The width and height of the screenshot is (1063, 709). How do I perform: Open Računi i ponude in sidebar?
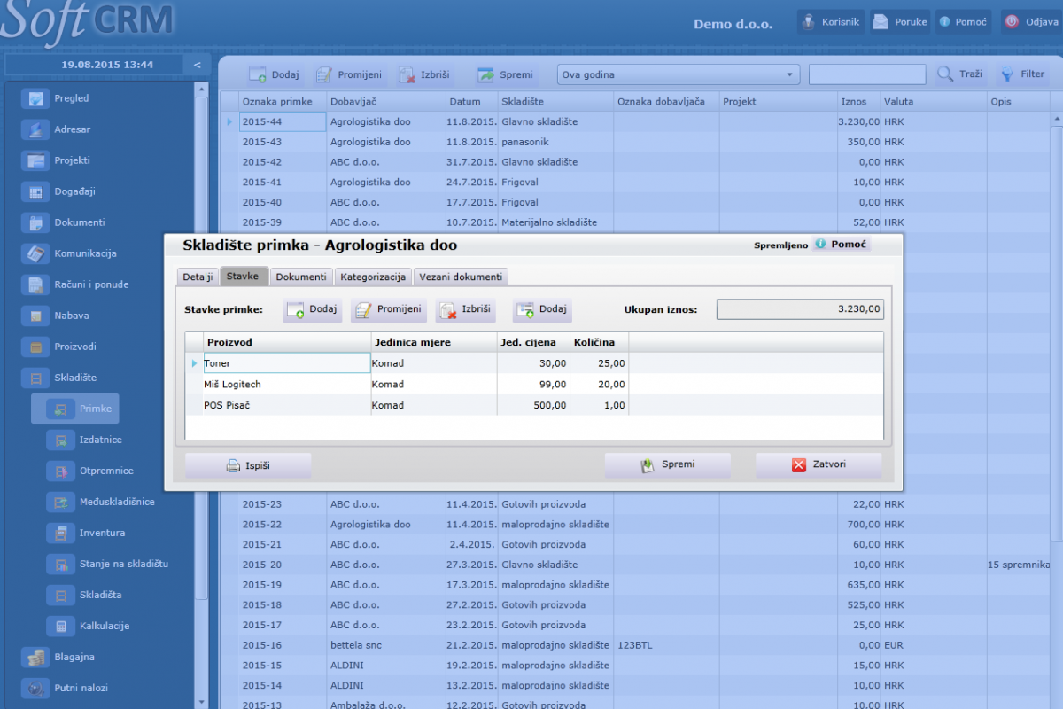point(77,284)
